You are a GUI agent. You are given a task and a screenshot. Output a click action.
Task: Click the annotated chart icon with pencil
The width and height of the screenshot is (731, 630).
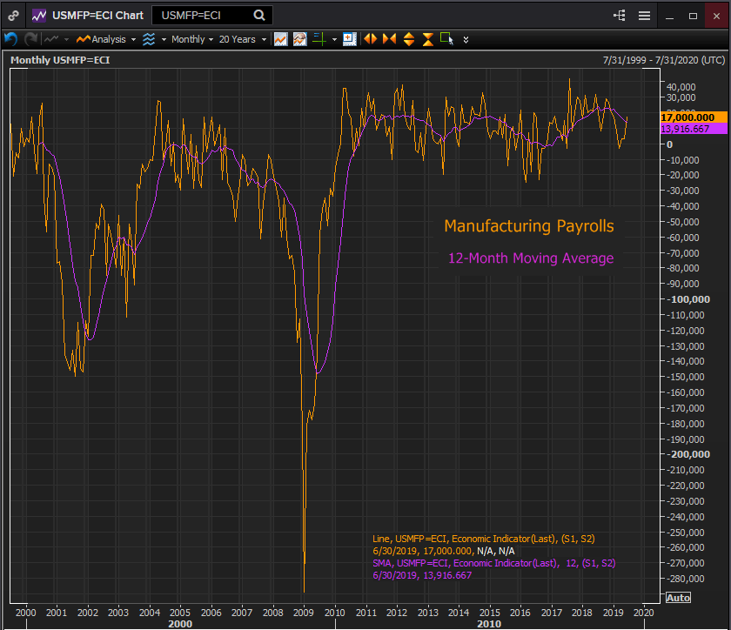(299, 39)
